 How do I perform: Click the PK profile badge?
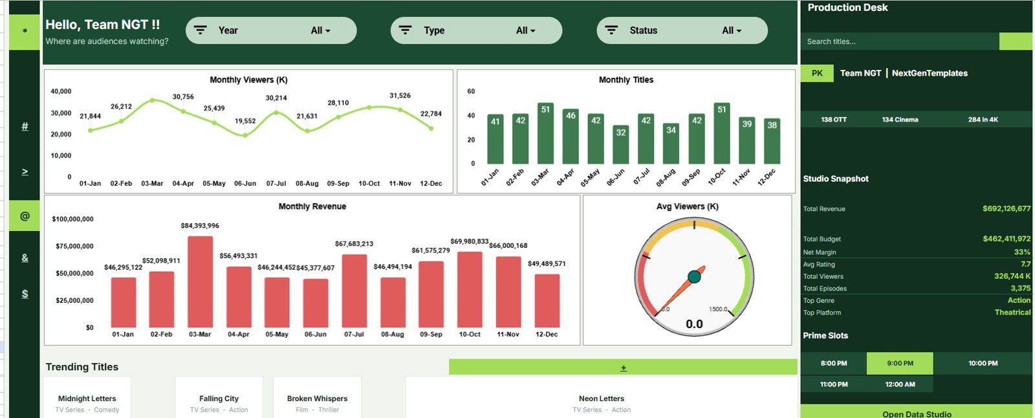(817, 73)
